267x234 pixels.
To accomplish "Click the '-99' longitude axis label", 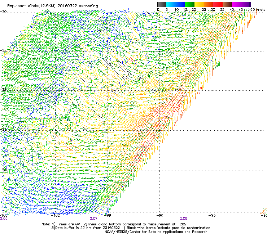I will coord(108,215).
